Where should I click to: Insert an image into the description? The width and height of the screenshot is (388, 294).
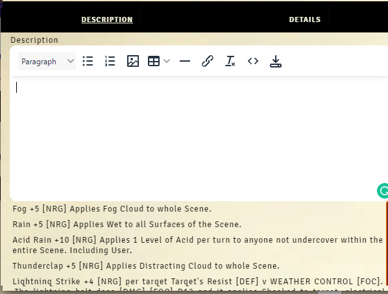pyautogui.click(x=133, y=61)
